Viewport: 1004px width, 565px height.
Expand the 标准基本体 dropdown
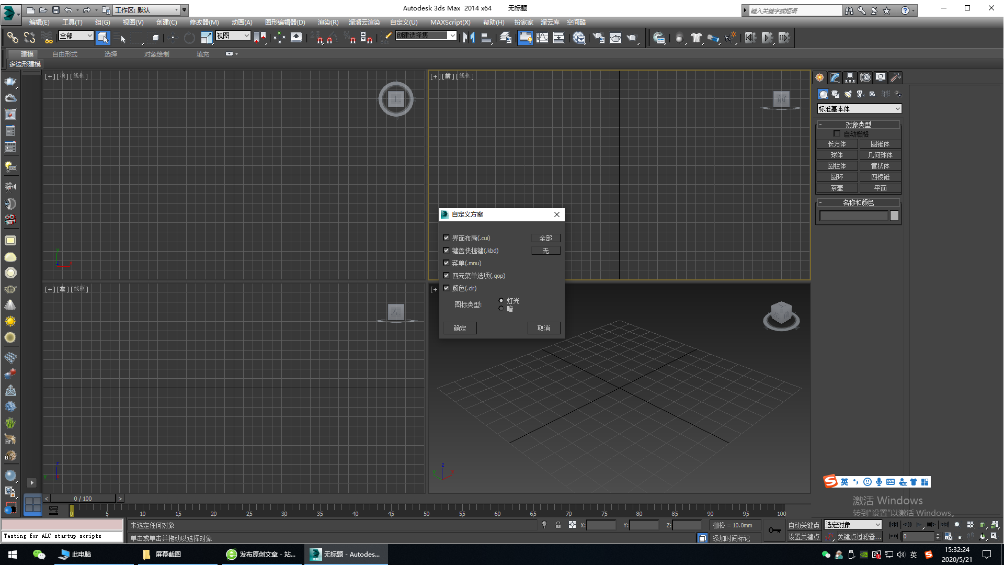tap(859, 109)
